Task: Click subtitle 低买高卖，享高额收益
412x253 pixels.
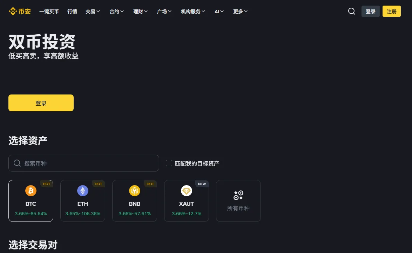Action: click(43, 56)
